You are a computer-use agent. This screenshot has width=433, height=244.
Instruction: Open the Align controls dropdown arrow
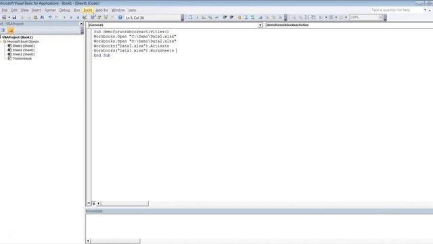pos(326,18)
